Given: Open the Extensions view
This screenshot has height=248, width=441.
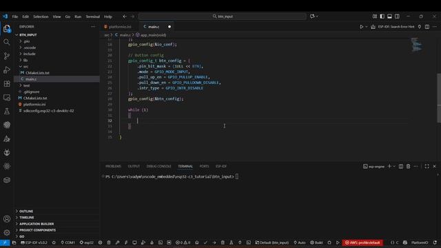Looking at the screenshot, I should click(x=7, y=83).
